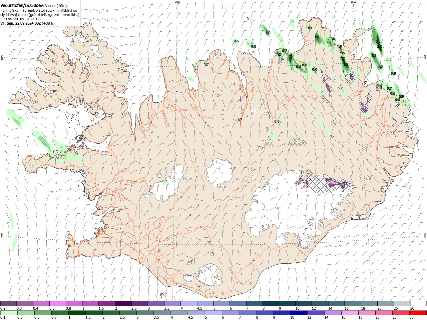Click the round Hofsjökull glacier in central Iceland
Screen dimensions: 427x320
point(219,173)
